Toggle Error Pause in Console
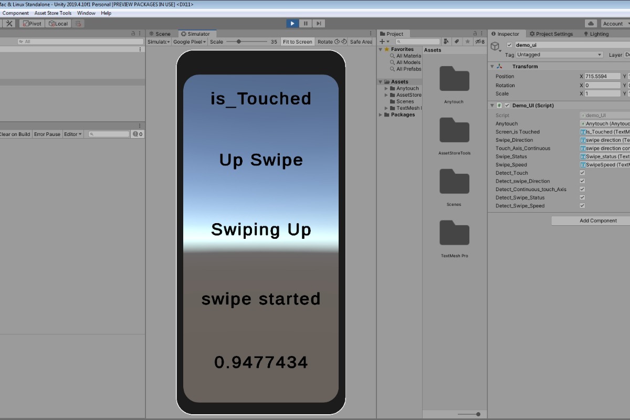 47,134
